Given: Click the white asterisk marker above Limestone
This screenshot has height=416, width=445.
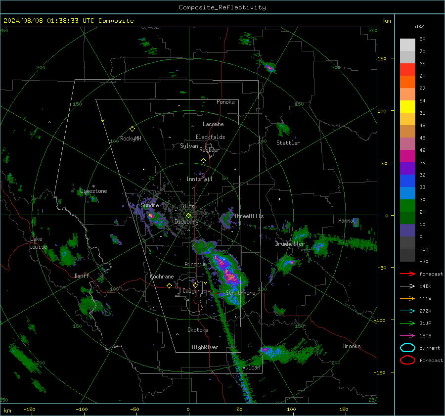Looking at the screenshot, I should point(93,186).
